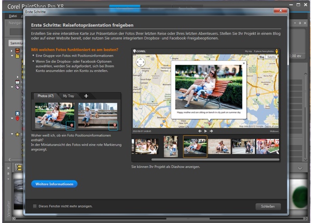This screenshot has width=312, height=223.
Task: Close the right-side panel with its X
Action: pyautogui.click(x=305, y=23)
